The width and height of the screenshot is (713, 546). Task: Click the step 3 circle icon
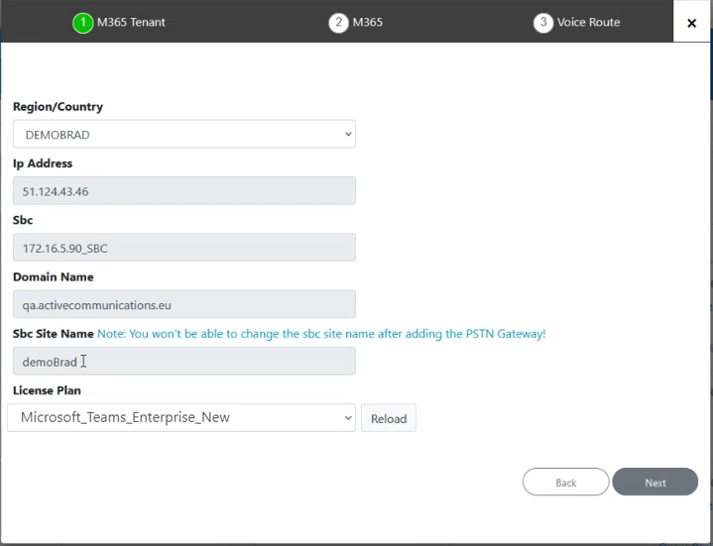(x=543, y=23)
